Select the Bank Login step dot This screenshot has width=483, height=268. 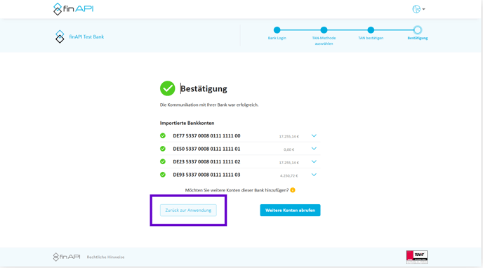click(277, 30)
